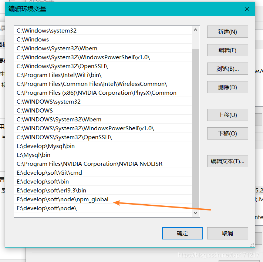Move entry up with 上移(U)
This screenshot has width=263, height=262.
pyautogui.click(x=227, y=115)
